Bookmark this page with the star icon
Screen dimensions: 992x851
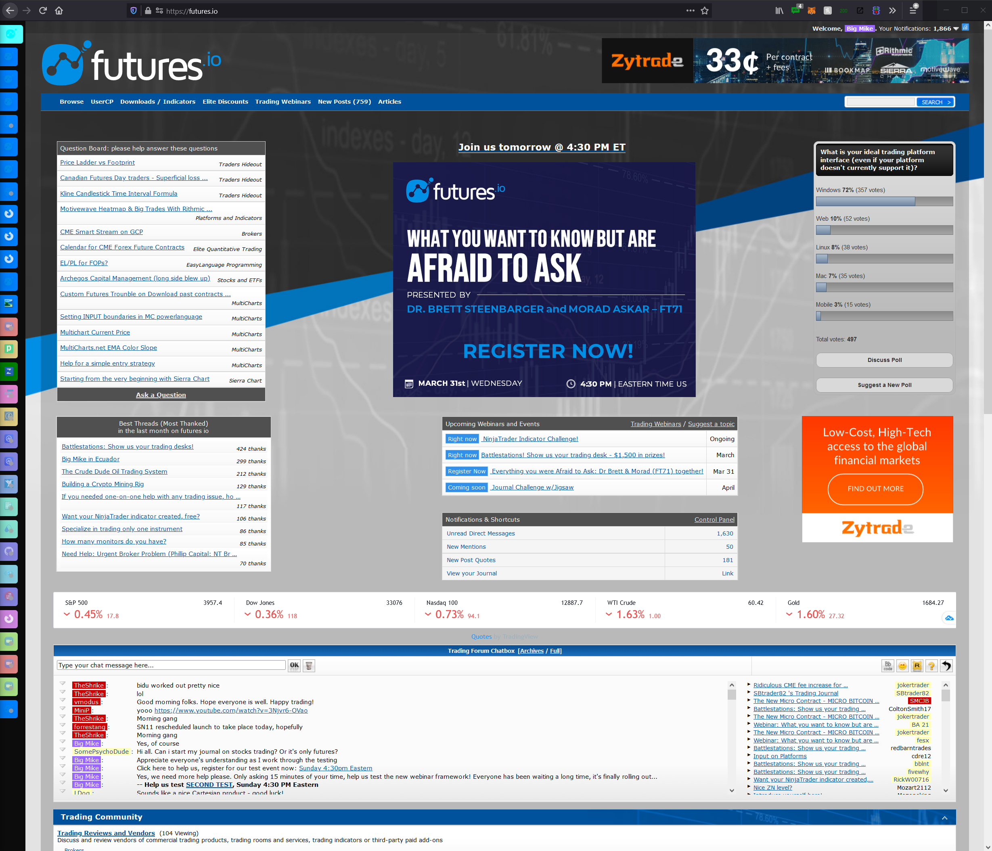[x=705, y=10]
